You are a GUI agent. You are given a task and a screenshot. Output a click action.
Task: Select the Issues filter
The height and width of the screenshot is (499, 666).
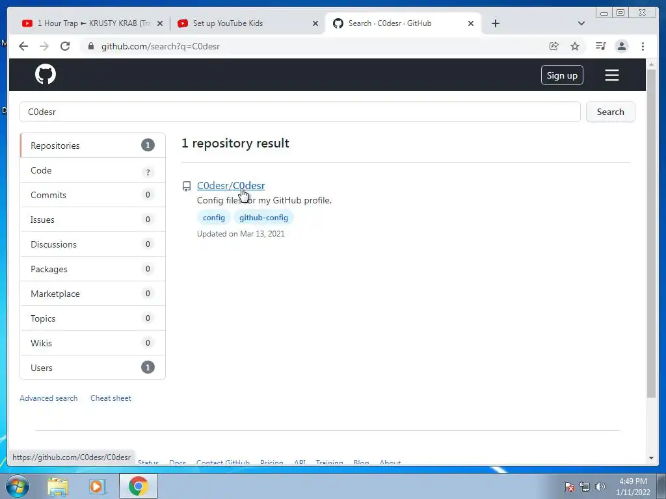tap(92, 220)
